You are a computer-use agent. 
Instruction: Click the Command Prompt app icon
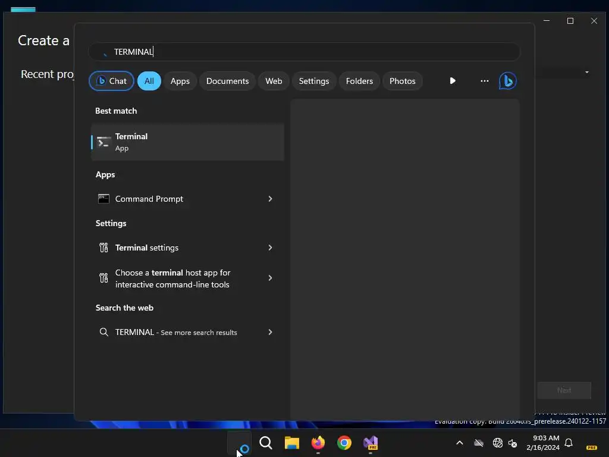click(x=103, y=199)
